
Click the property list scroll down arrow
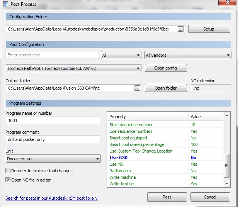[227, 183]
